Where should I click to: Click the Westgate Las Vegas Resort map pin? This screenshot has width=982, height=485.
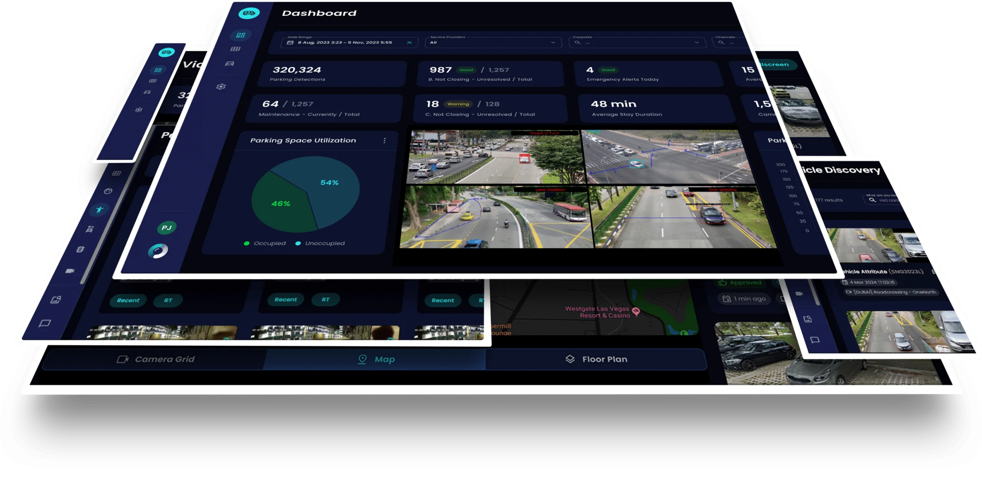click(x=636, y=312)
